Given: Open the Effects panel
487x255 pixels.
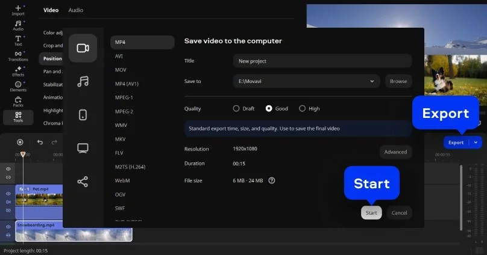Looking at the screenshot, I should [18, 72].
